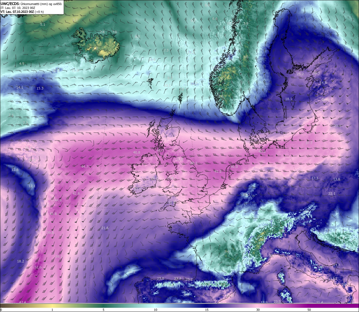Click the 23.2 value on Spain's north coast

point(189,280)
